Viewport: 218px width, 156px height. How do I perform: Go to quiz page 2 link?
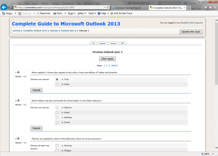[x=107, y=65]
